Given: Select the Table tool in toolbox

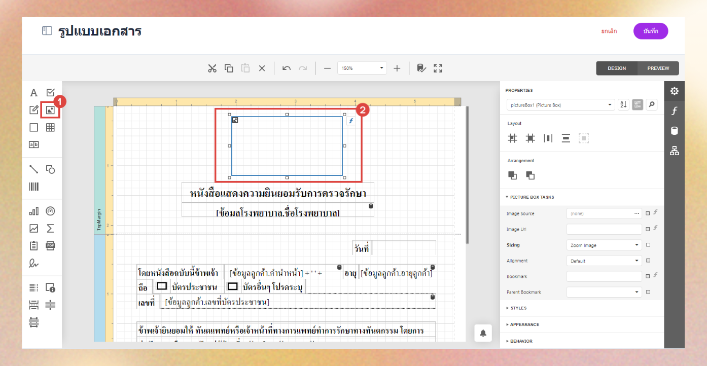Looking at the screenshot, I should point(50,127).
